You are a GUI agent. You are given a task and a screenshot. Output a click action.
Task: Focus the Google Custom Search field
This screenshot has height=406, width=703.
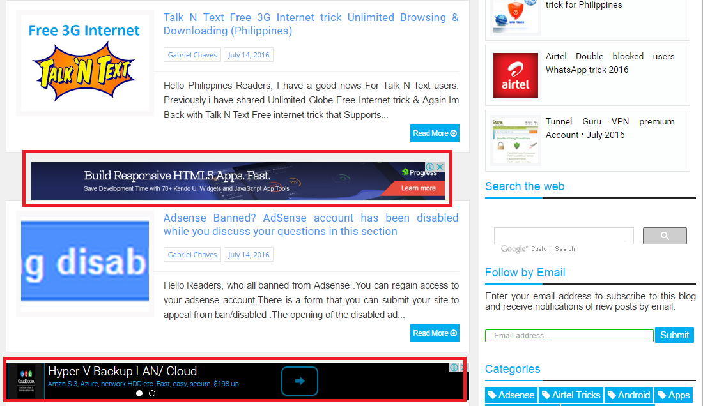(564, 236)
